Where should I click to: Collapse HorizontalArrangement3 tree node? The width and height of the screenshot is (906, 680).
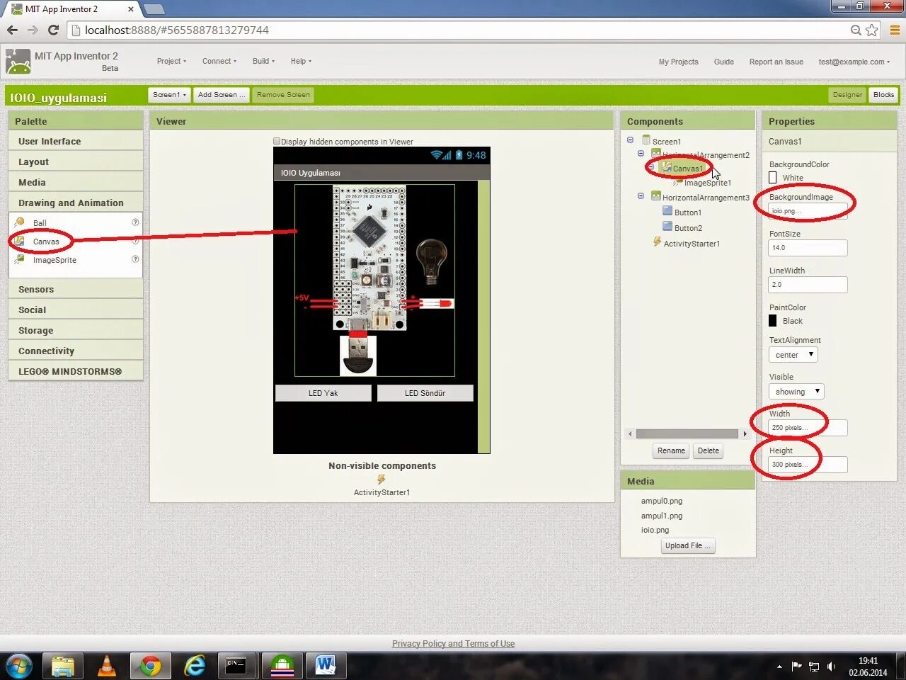[641, 195]
